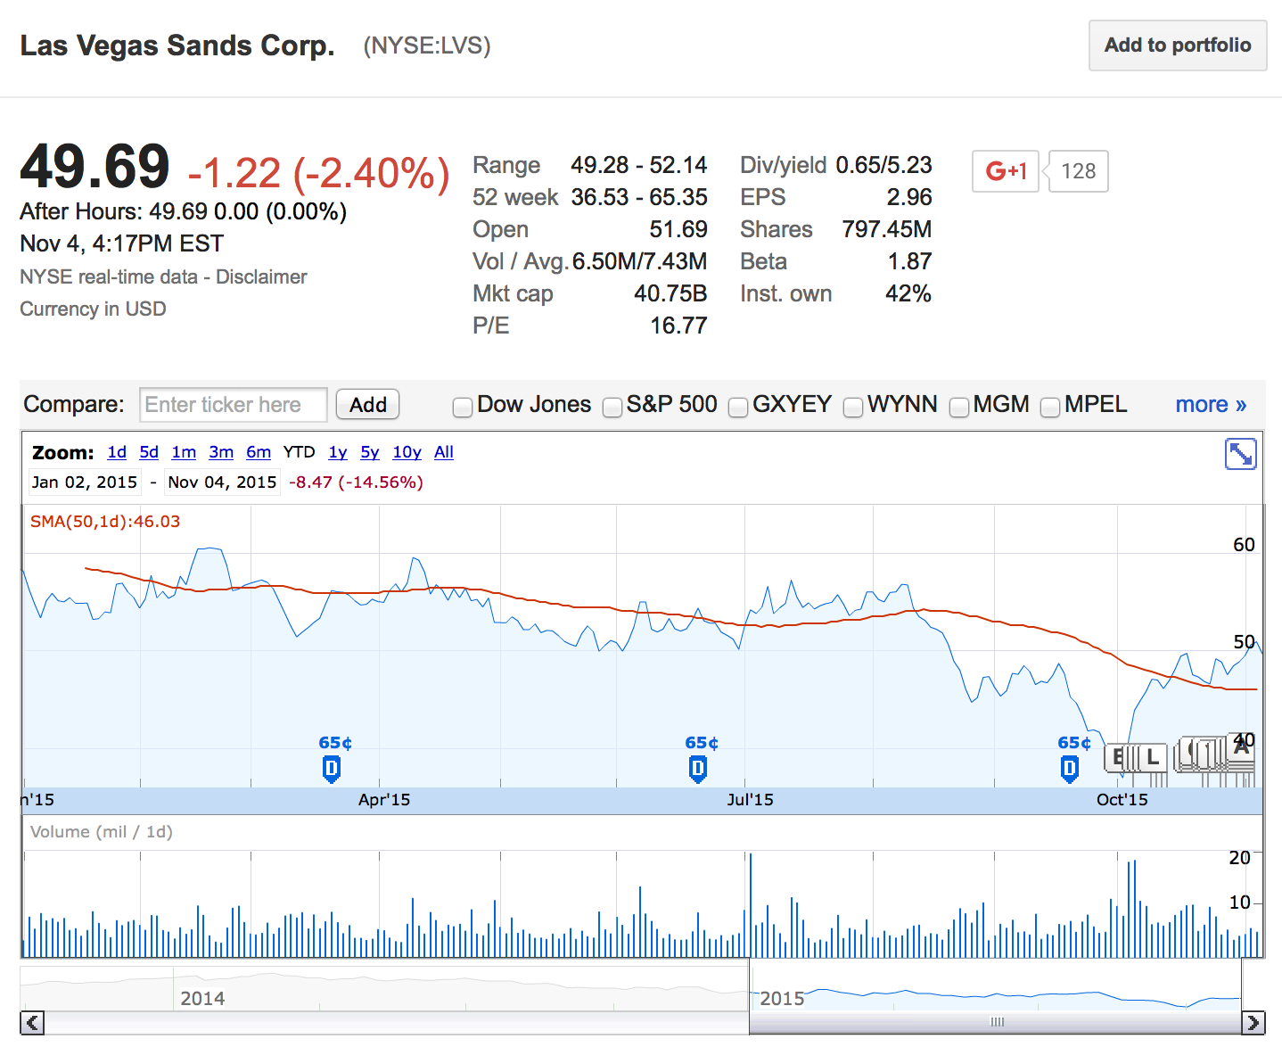Click the 49.69 last price
1282x1047 pixels.
[95, 167]
